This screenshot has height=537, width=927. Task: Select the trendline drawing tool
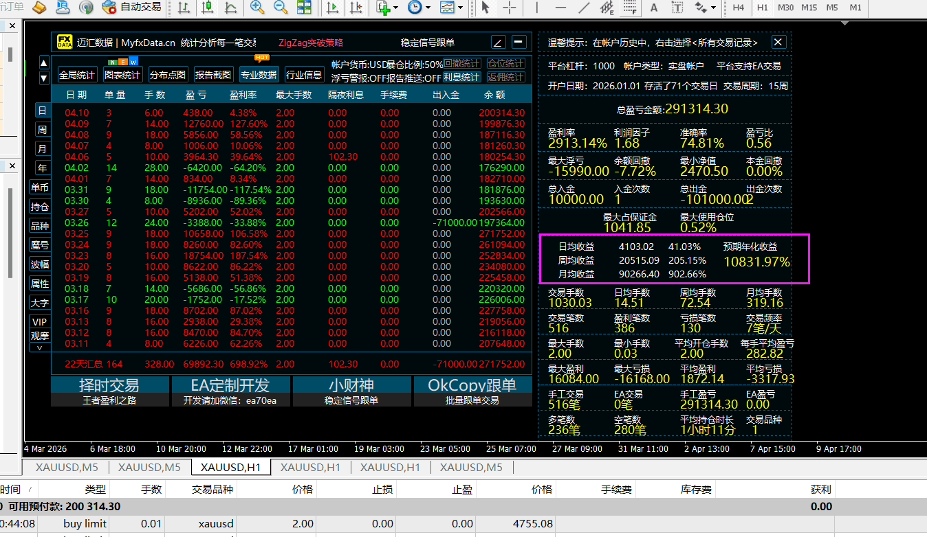click(584, 8)
